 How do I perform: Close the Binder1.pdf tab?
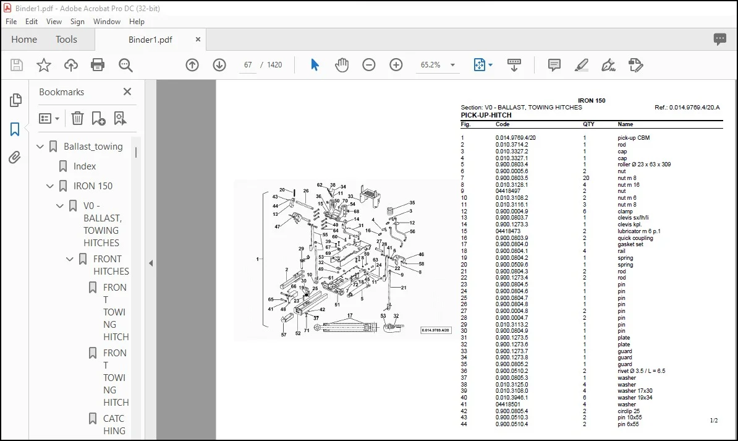coord(198,40)
